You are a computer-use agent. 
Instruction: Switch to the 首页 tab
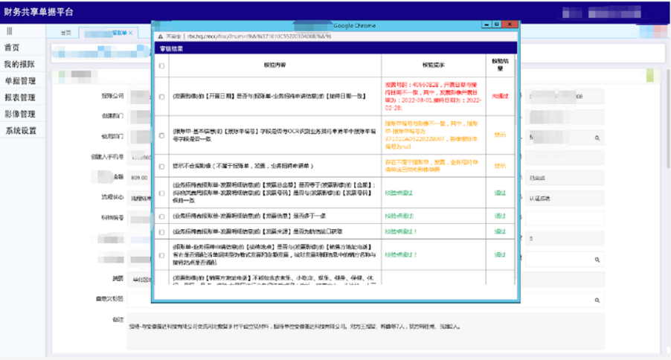click(66, 33)
